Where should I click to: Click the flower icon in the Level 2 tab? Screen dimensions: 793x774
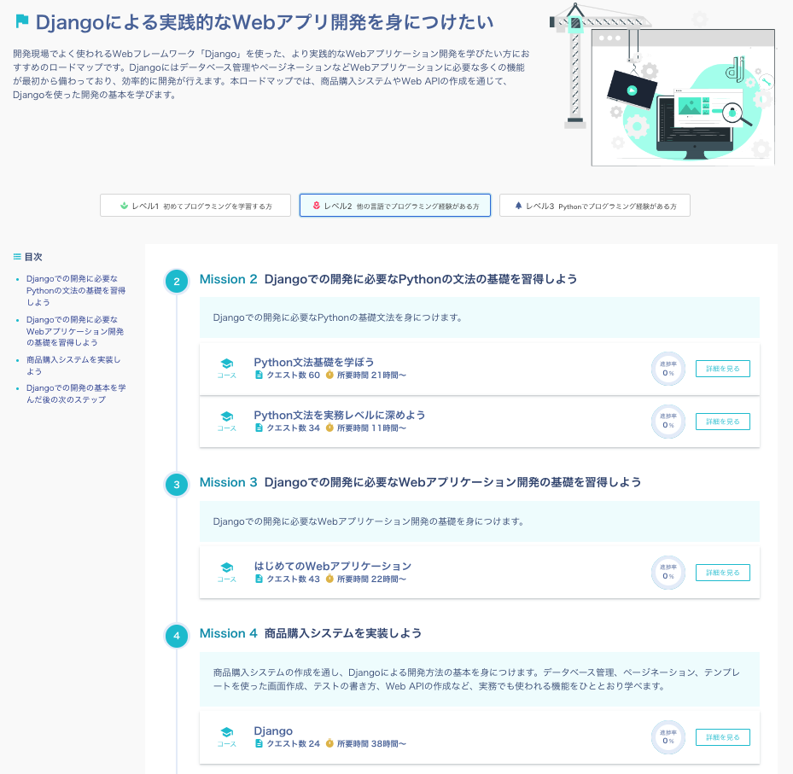316,206
